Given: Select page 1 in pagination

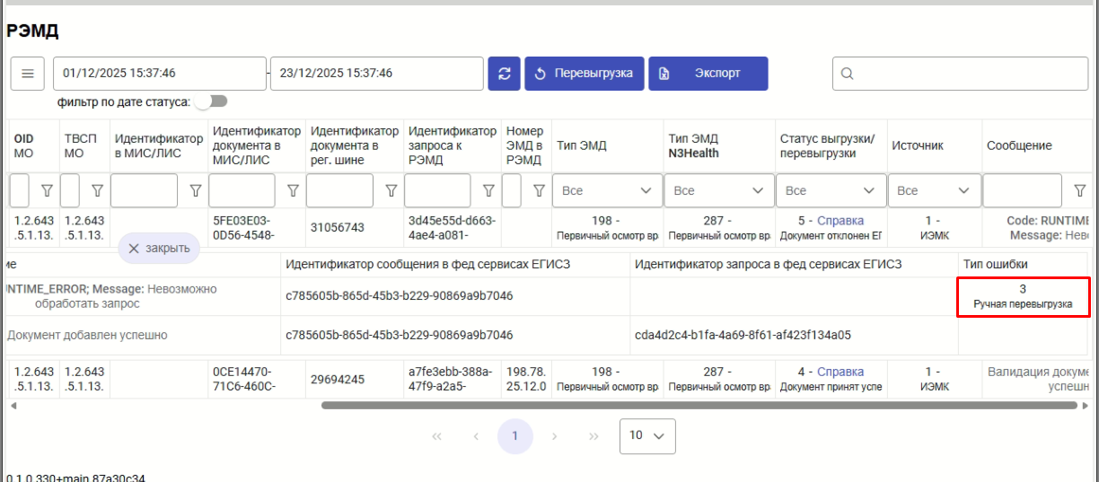Looking at the screenshot, I should click(x=514, y=436).
